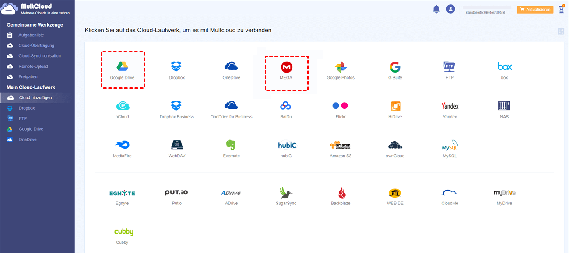Open Freigaben in sidebar
Screen dimensions: 569x253
click(28, 77)
